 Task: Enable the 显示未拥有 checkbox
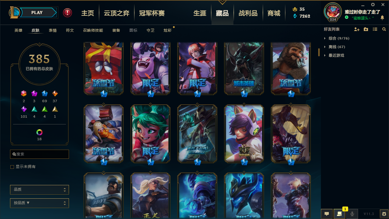pyautogui.click(x=12, y=167)
